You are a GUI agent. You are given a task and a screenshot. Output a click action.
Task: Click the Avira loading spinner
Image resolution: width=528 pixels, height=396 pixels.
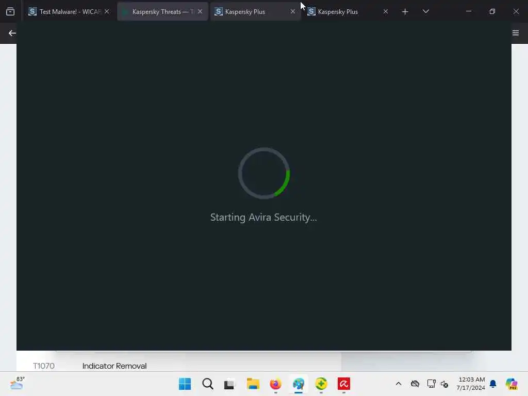click(264, 173)
